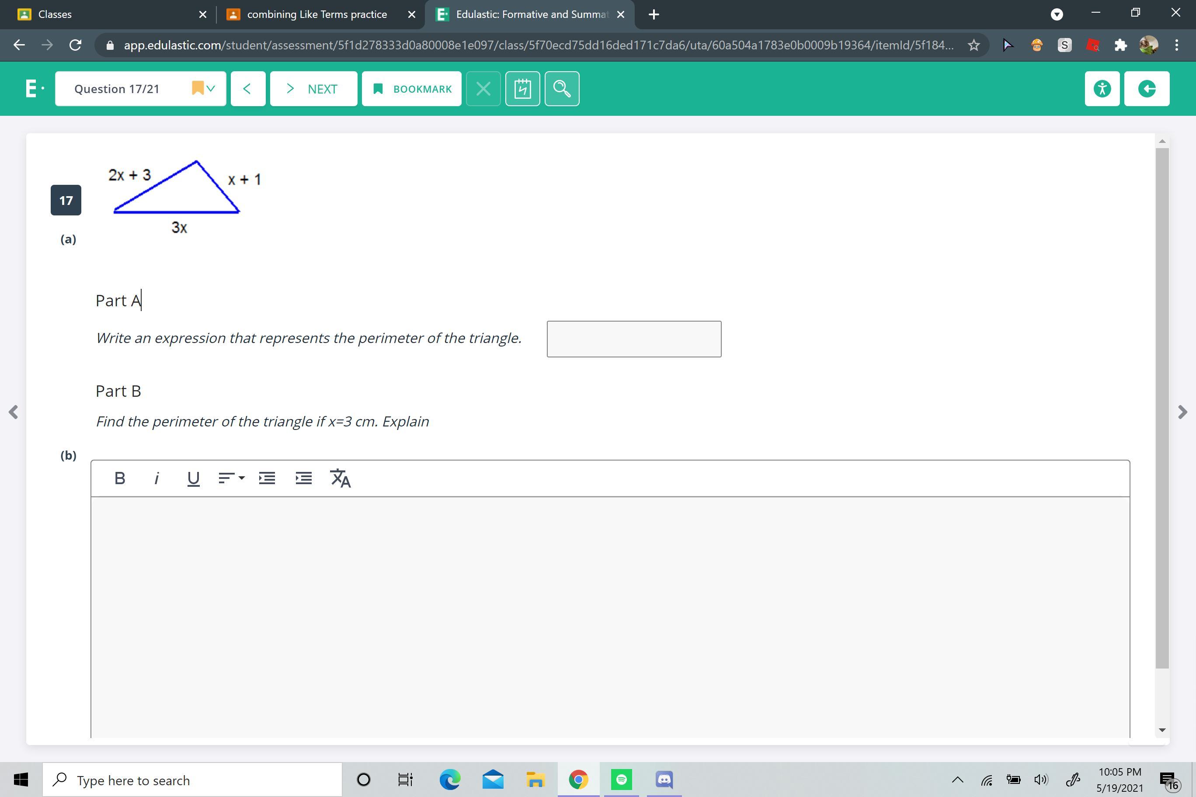Go to next item with right chevron

tap(1182, 412)
